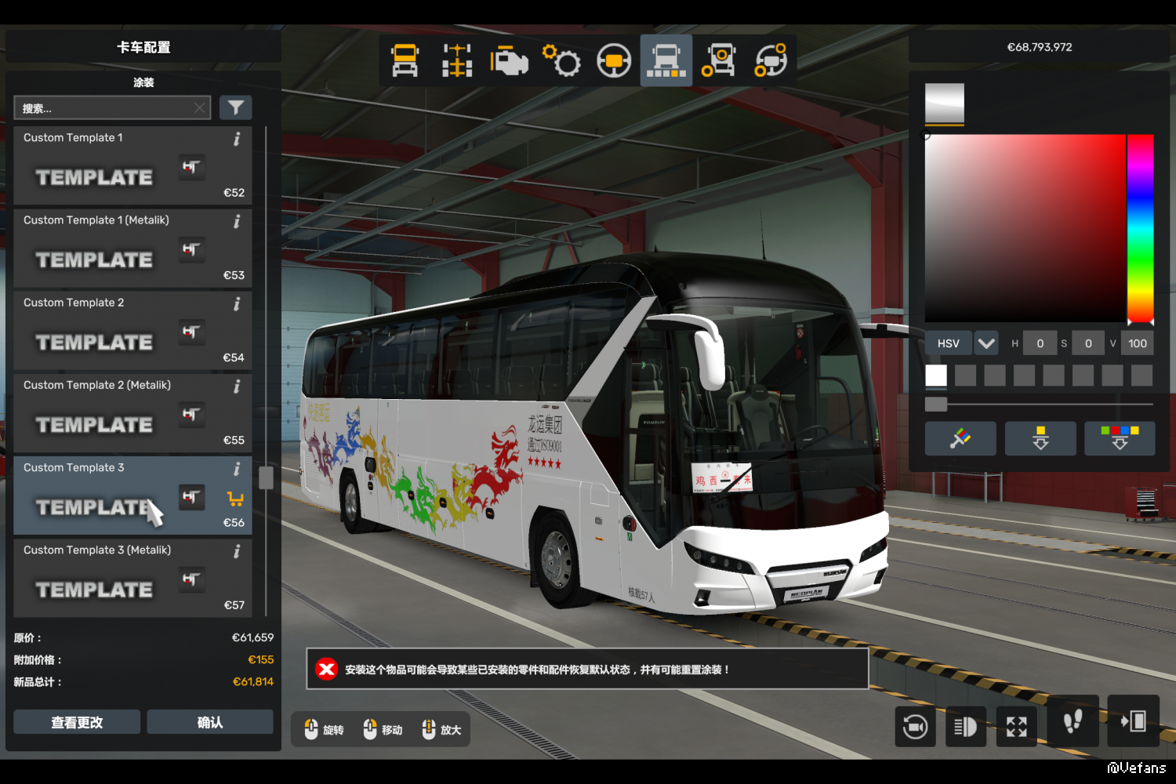This screenshot has width=1176, height=784.
Task: Click the rainbow hue slider bar
Action: pyautogui.click(x=1140, y=227)
